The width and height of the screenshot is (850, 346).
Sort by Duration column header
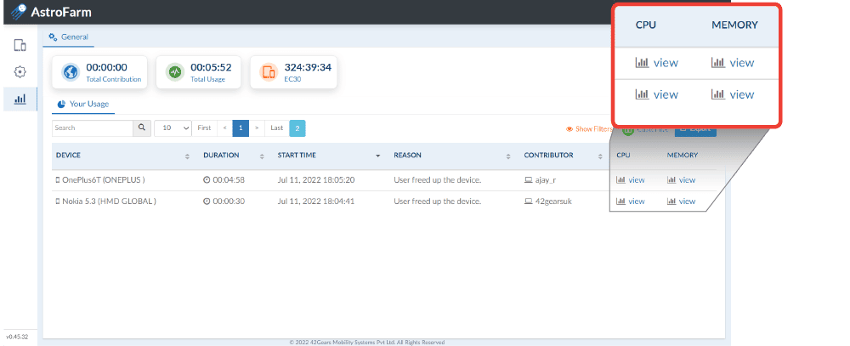221,156
